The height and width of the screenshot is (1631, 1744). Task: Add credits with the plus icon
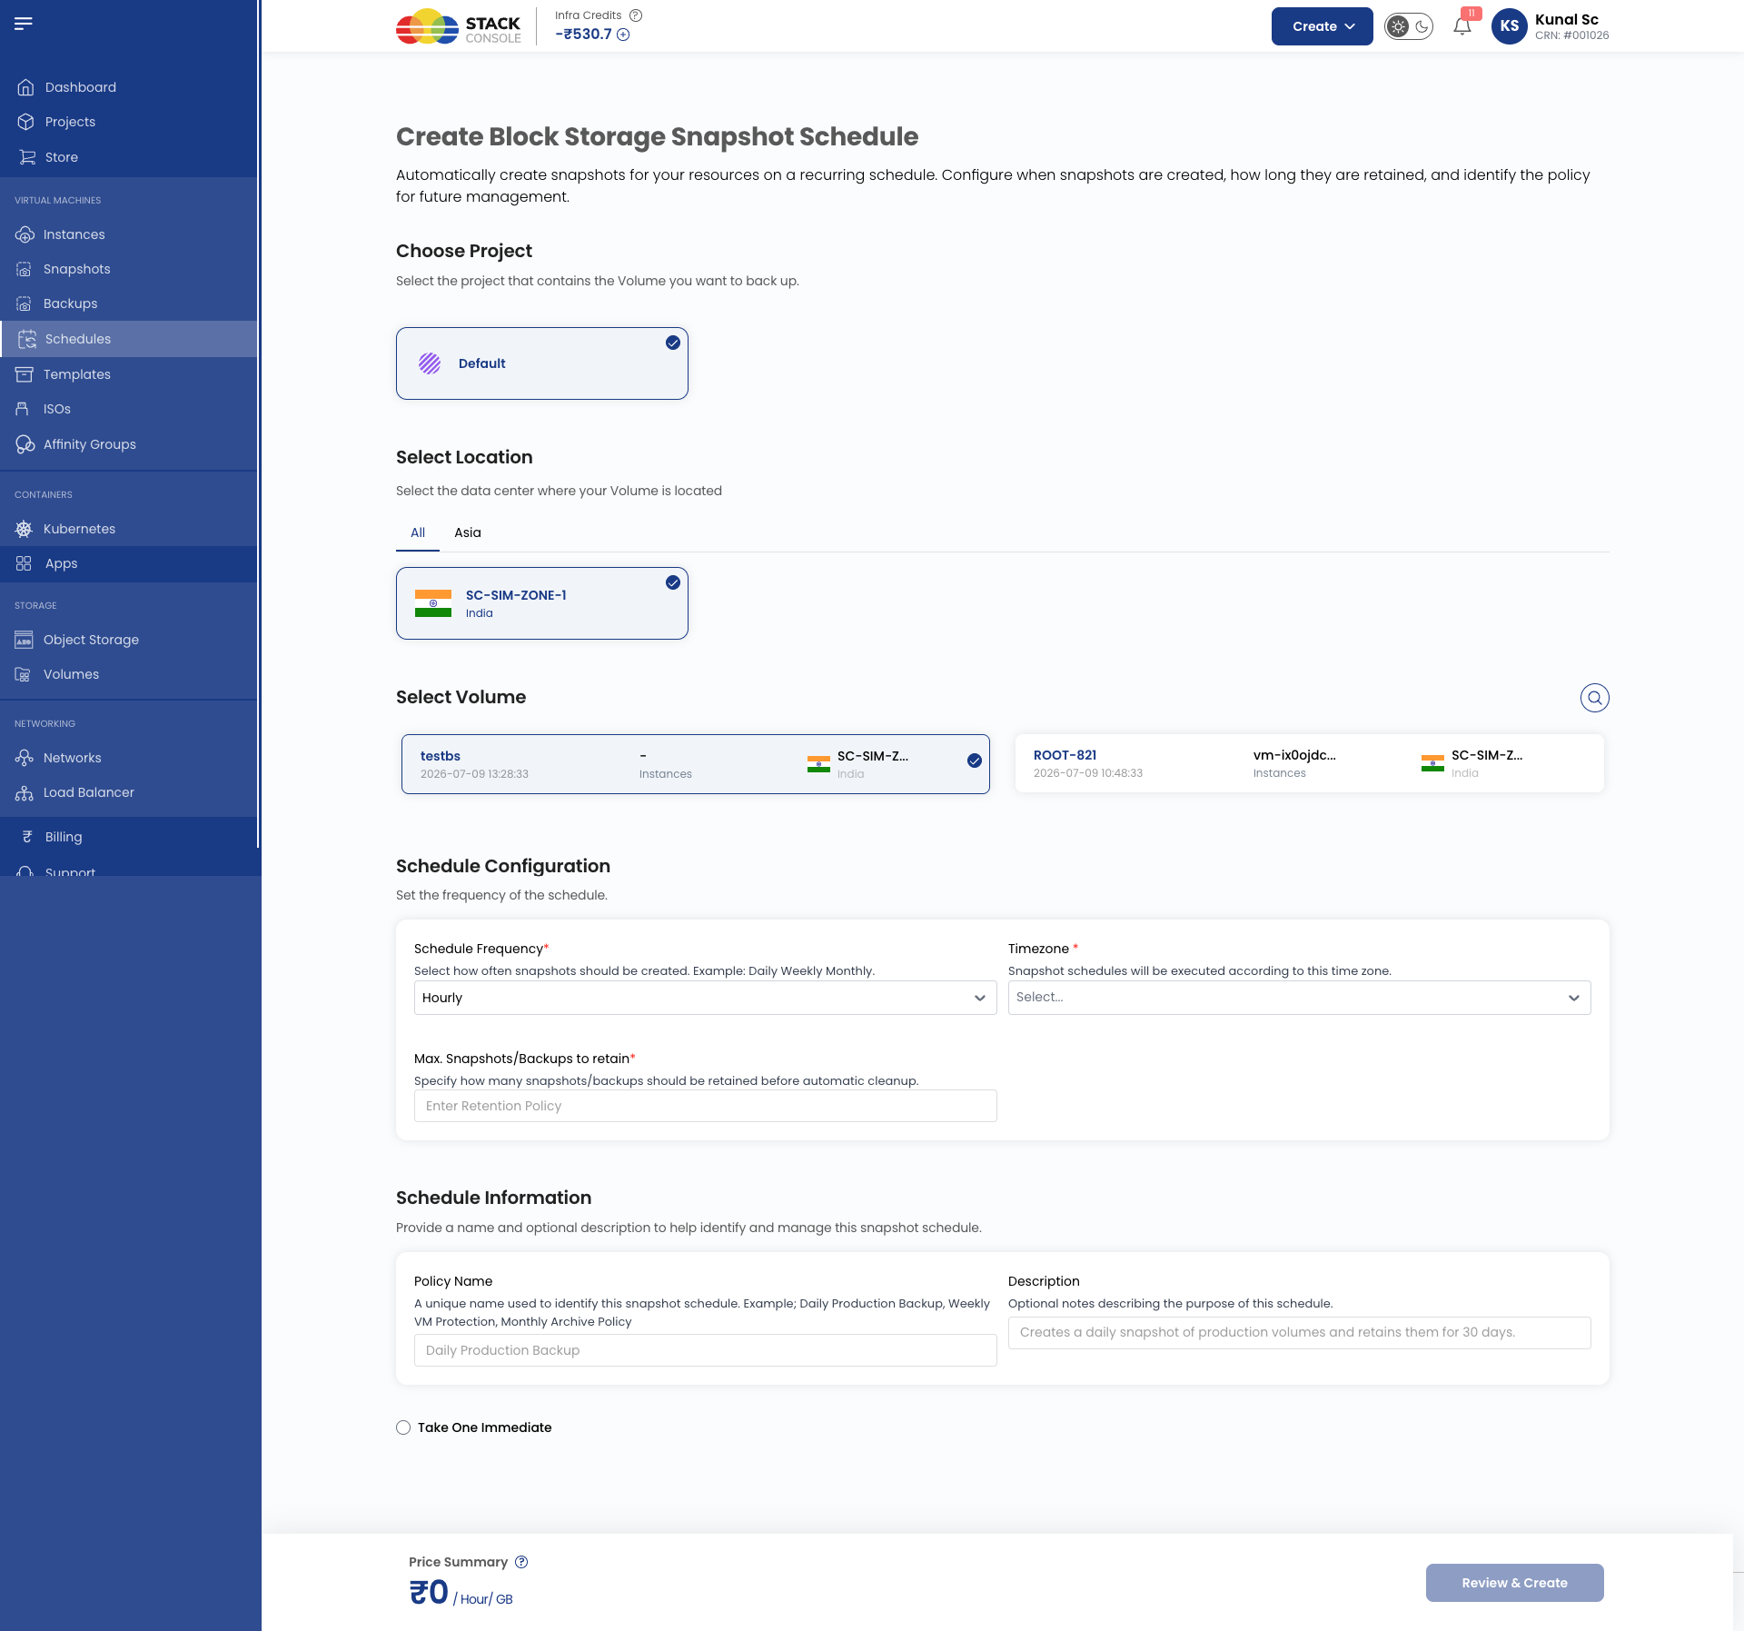[623, 35]
